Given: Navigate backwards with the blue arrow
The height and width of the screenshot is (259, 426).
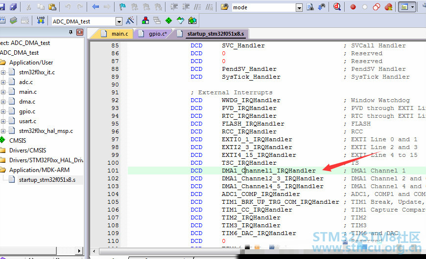Looking at the screenshot, I should tap(95, 7).
